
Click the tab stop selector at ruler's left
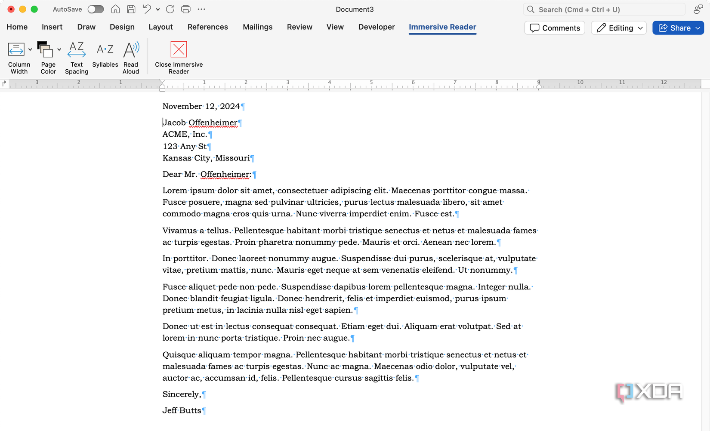click(x=4, y=83)
